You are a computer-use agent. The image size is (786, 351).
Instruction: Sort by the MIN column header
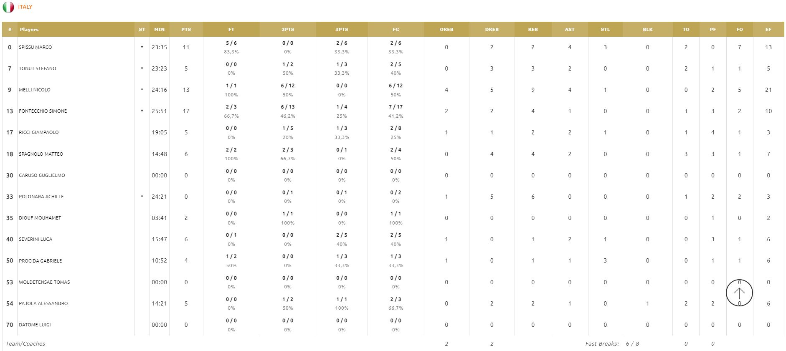coord(159,29)
